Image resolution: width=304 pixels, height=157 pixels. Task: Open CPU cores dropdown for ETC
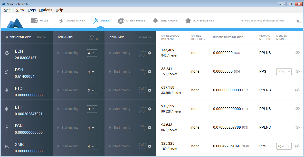[x=92, y=90]
